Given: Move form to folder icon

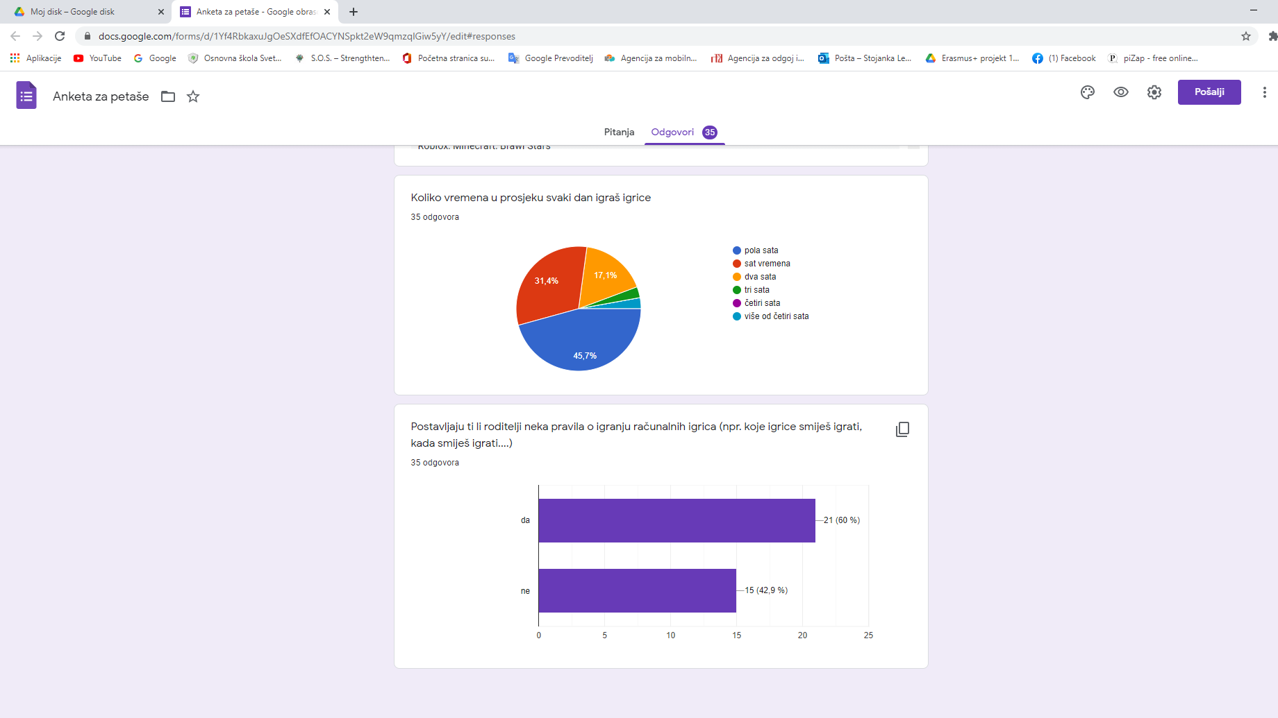Looking at the screenshot, I should (168, 96).
